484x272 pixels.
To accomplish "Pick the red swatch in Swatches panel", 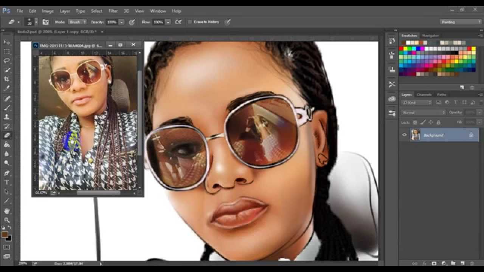I will [402, 49].
